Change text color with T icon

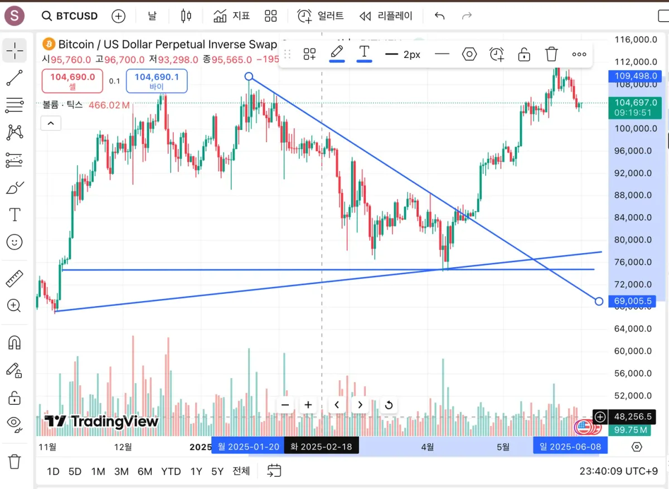(364, 54)
